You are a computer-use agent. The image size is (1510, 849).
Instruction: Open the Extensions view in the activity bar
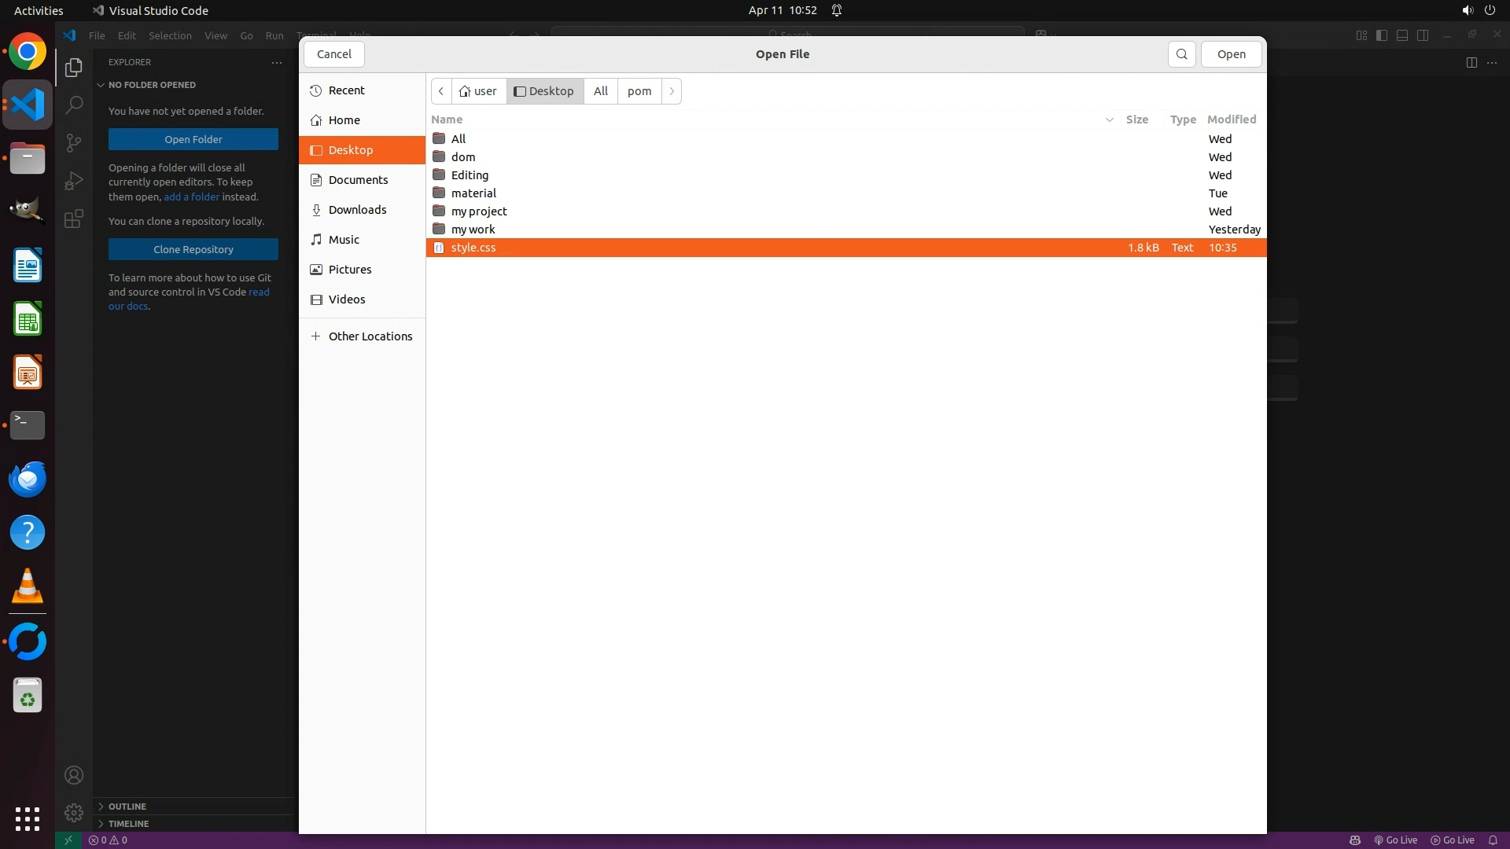(74, 219)
